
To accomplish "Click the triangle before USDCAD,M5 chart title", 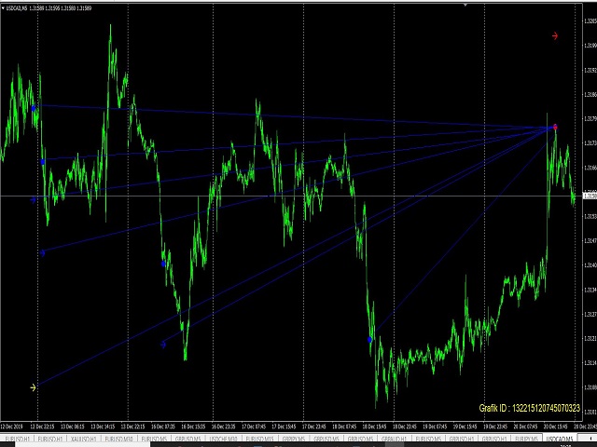I will (3, 8).
